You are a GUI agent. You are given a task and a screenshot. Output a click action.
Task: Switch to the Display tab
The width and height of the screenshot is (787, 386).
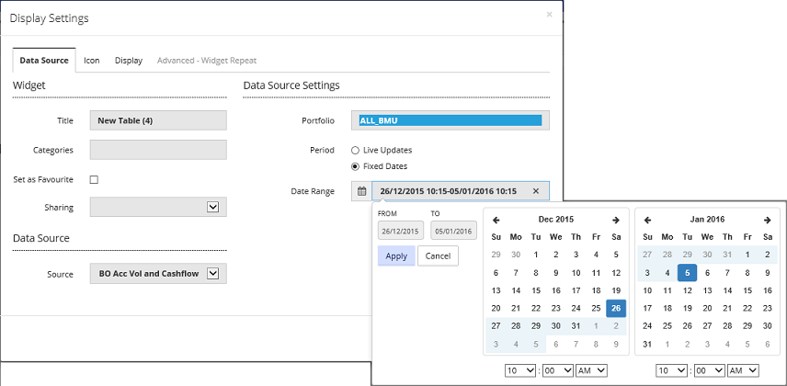129,61
